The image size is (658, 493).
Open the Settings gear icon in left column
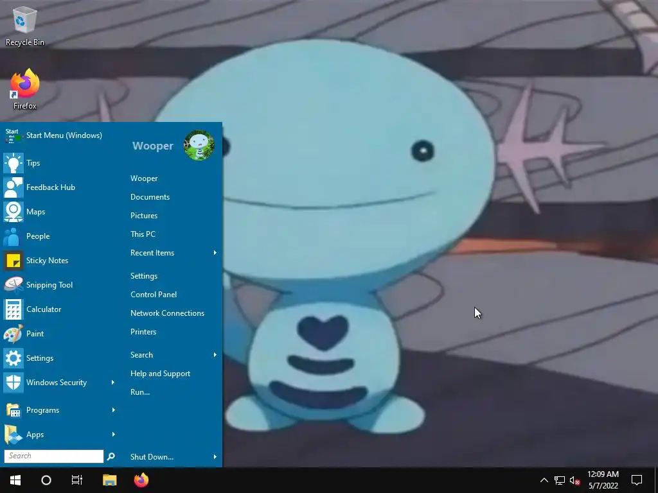(x=13, y=358)
